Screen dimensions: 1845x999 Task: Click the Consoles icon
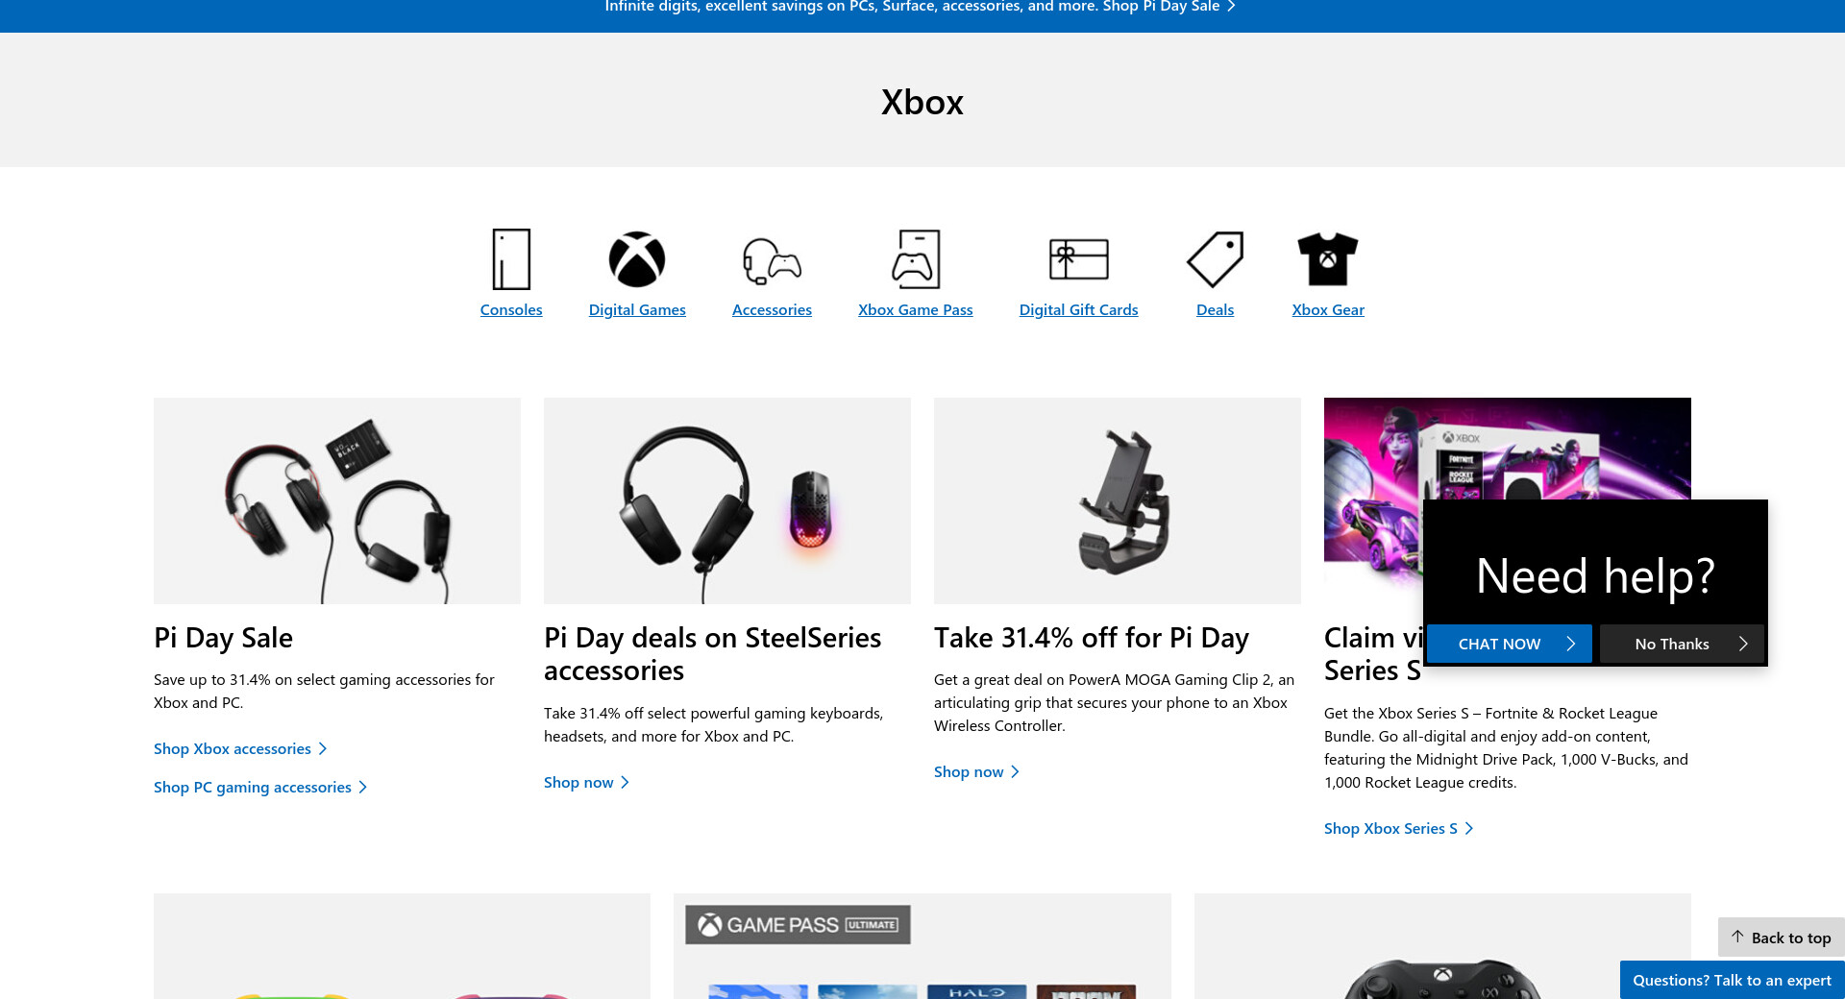pyautogui.click(x=511, y=259)
